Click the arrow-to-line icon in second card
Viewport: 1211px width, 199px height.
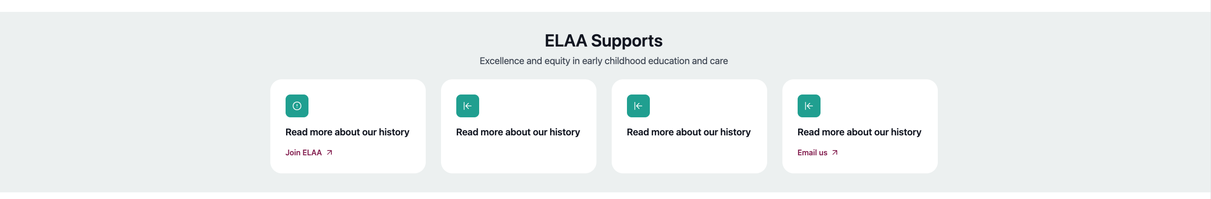coord(467,106)
